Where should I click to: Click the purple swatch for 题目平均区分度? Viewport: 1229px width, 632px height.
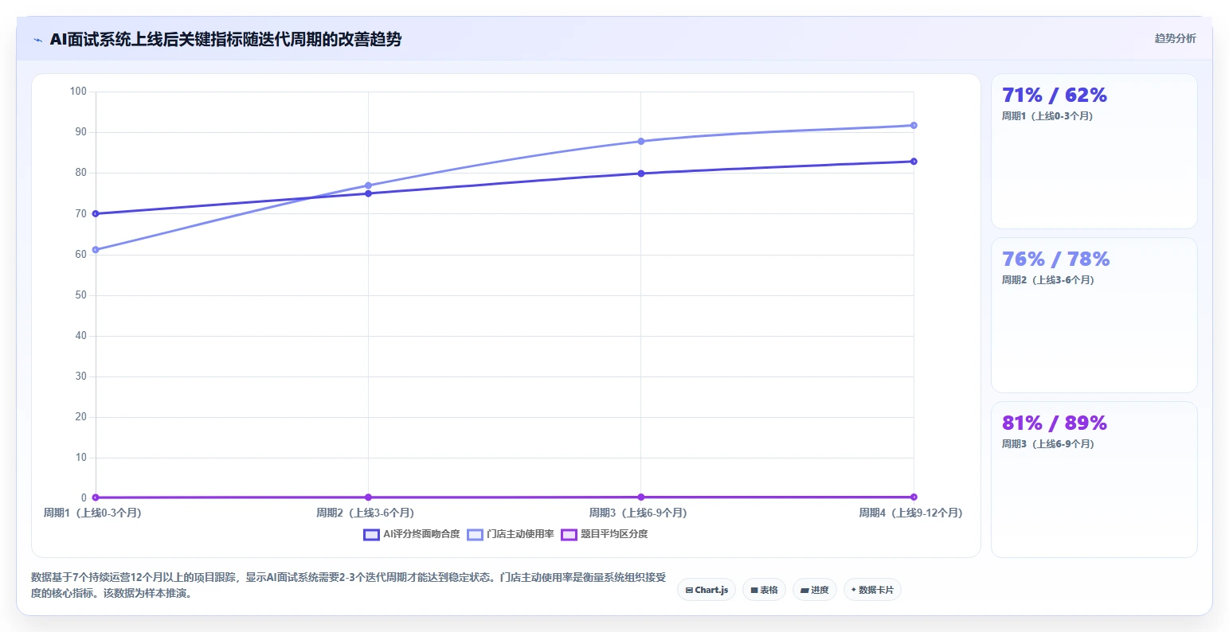coord(569,535)
